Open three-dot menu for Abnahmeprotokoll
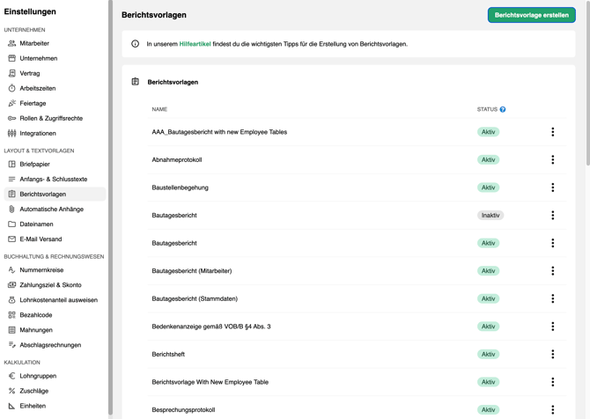The width and height of the screenshot is (590, 419). [553, 160]
